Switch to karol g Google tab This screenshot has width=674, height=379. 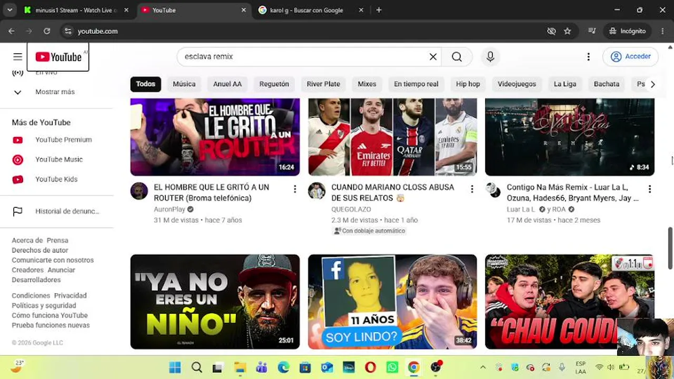click(311, 11)
